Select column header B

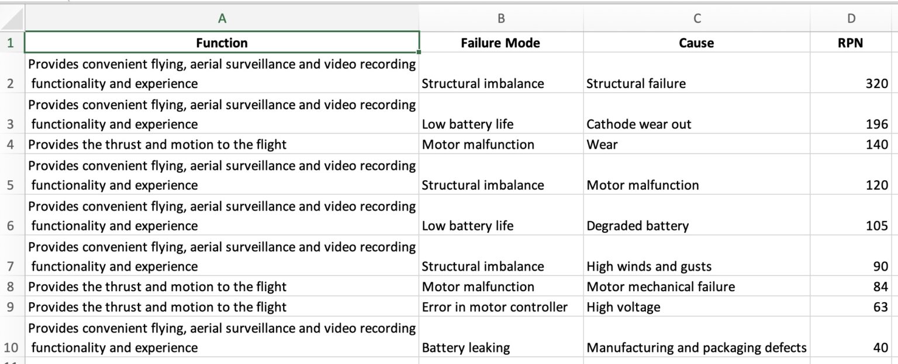click(x=500, y=18)
